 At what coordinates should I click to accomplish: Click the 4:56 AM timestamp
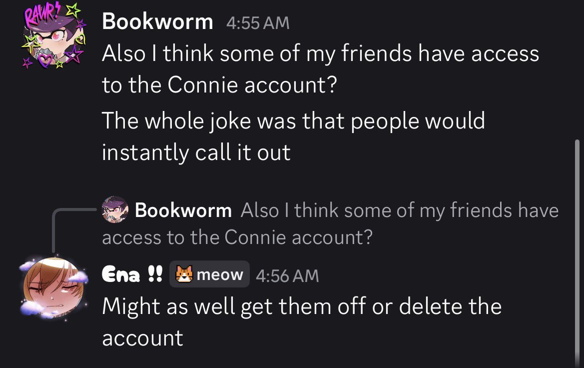[x=288, y=276]
